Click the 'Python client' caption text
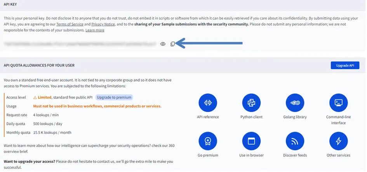The width and height of the screenshot is (367, 172). coord(251,117)
